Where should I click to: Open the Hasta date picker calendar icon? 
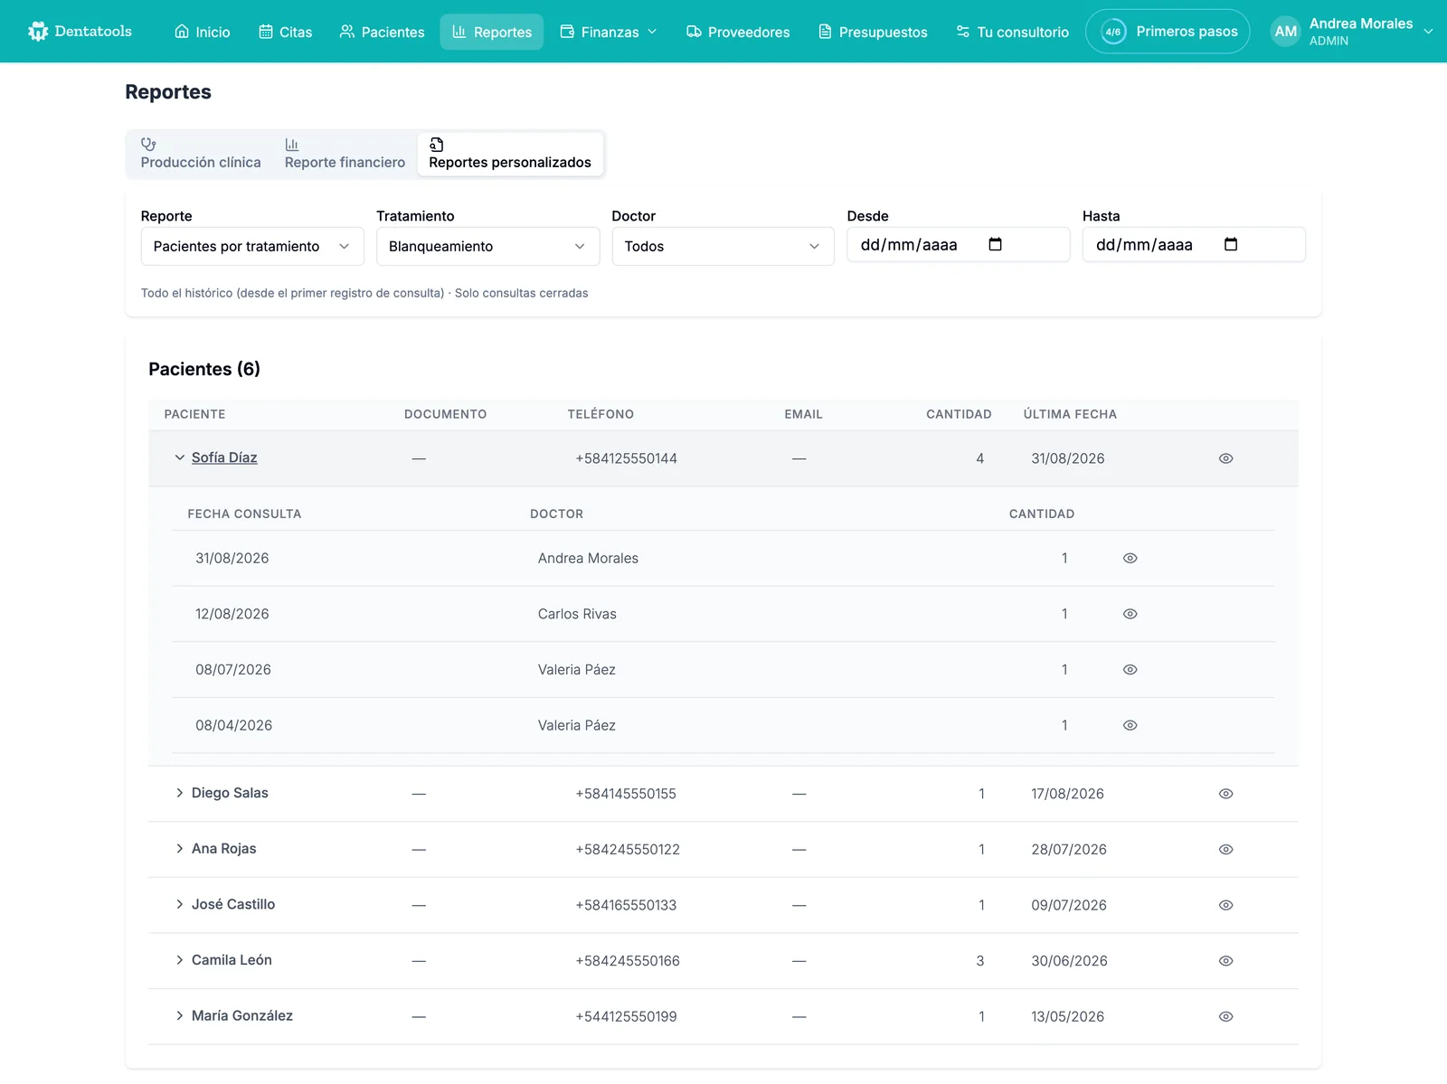[1231, 244]
